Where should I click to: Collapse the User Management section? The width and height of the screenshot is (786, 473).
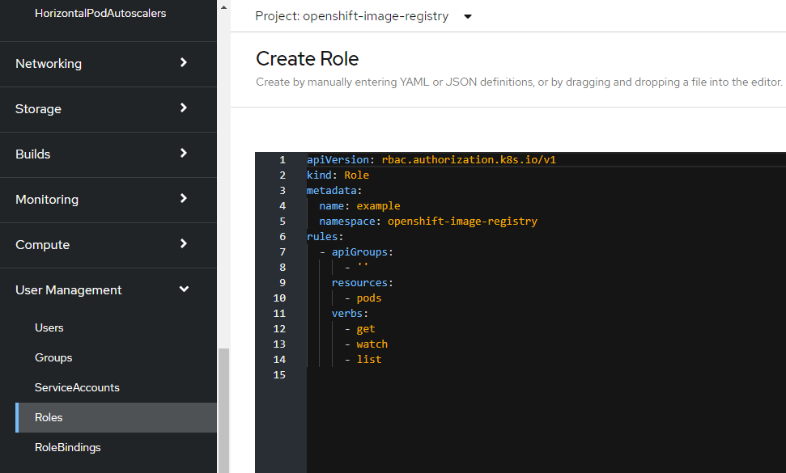coord(184,289)
